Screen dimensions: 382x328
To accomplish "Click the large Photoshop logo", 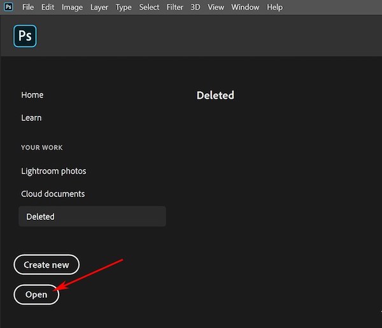I will click(25, 36).
